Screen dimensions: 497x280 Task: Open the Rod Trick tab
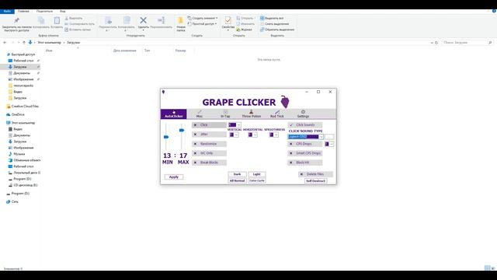277,114
